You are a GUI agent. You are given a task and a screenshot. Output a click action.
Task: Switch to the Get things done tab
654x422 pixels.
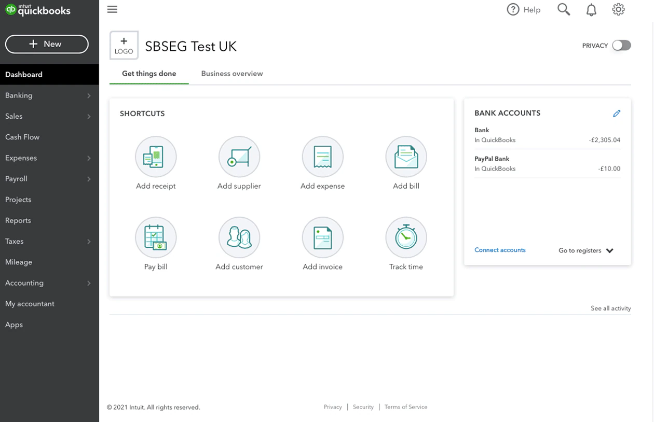point(149,74)
